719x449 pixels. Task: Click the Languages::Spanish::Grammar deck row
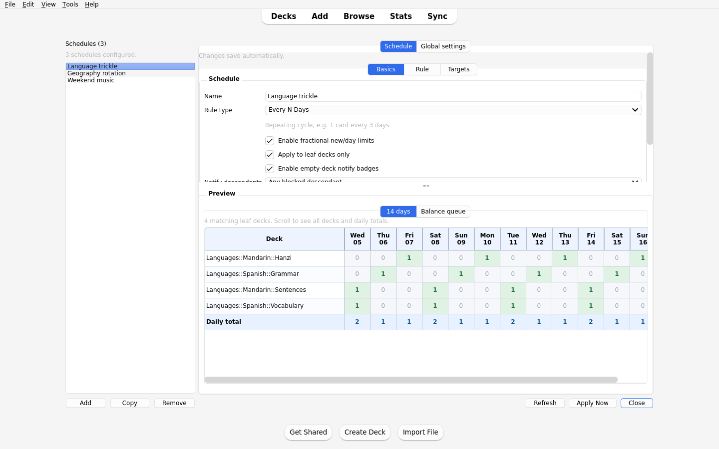click(x=274, y=274)
